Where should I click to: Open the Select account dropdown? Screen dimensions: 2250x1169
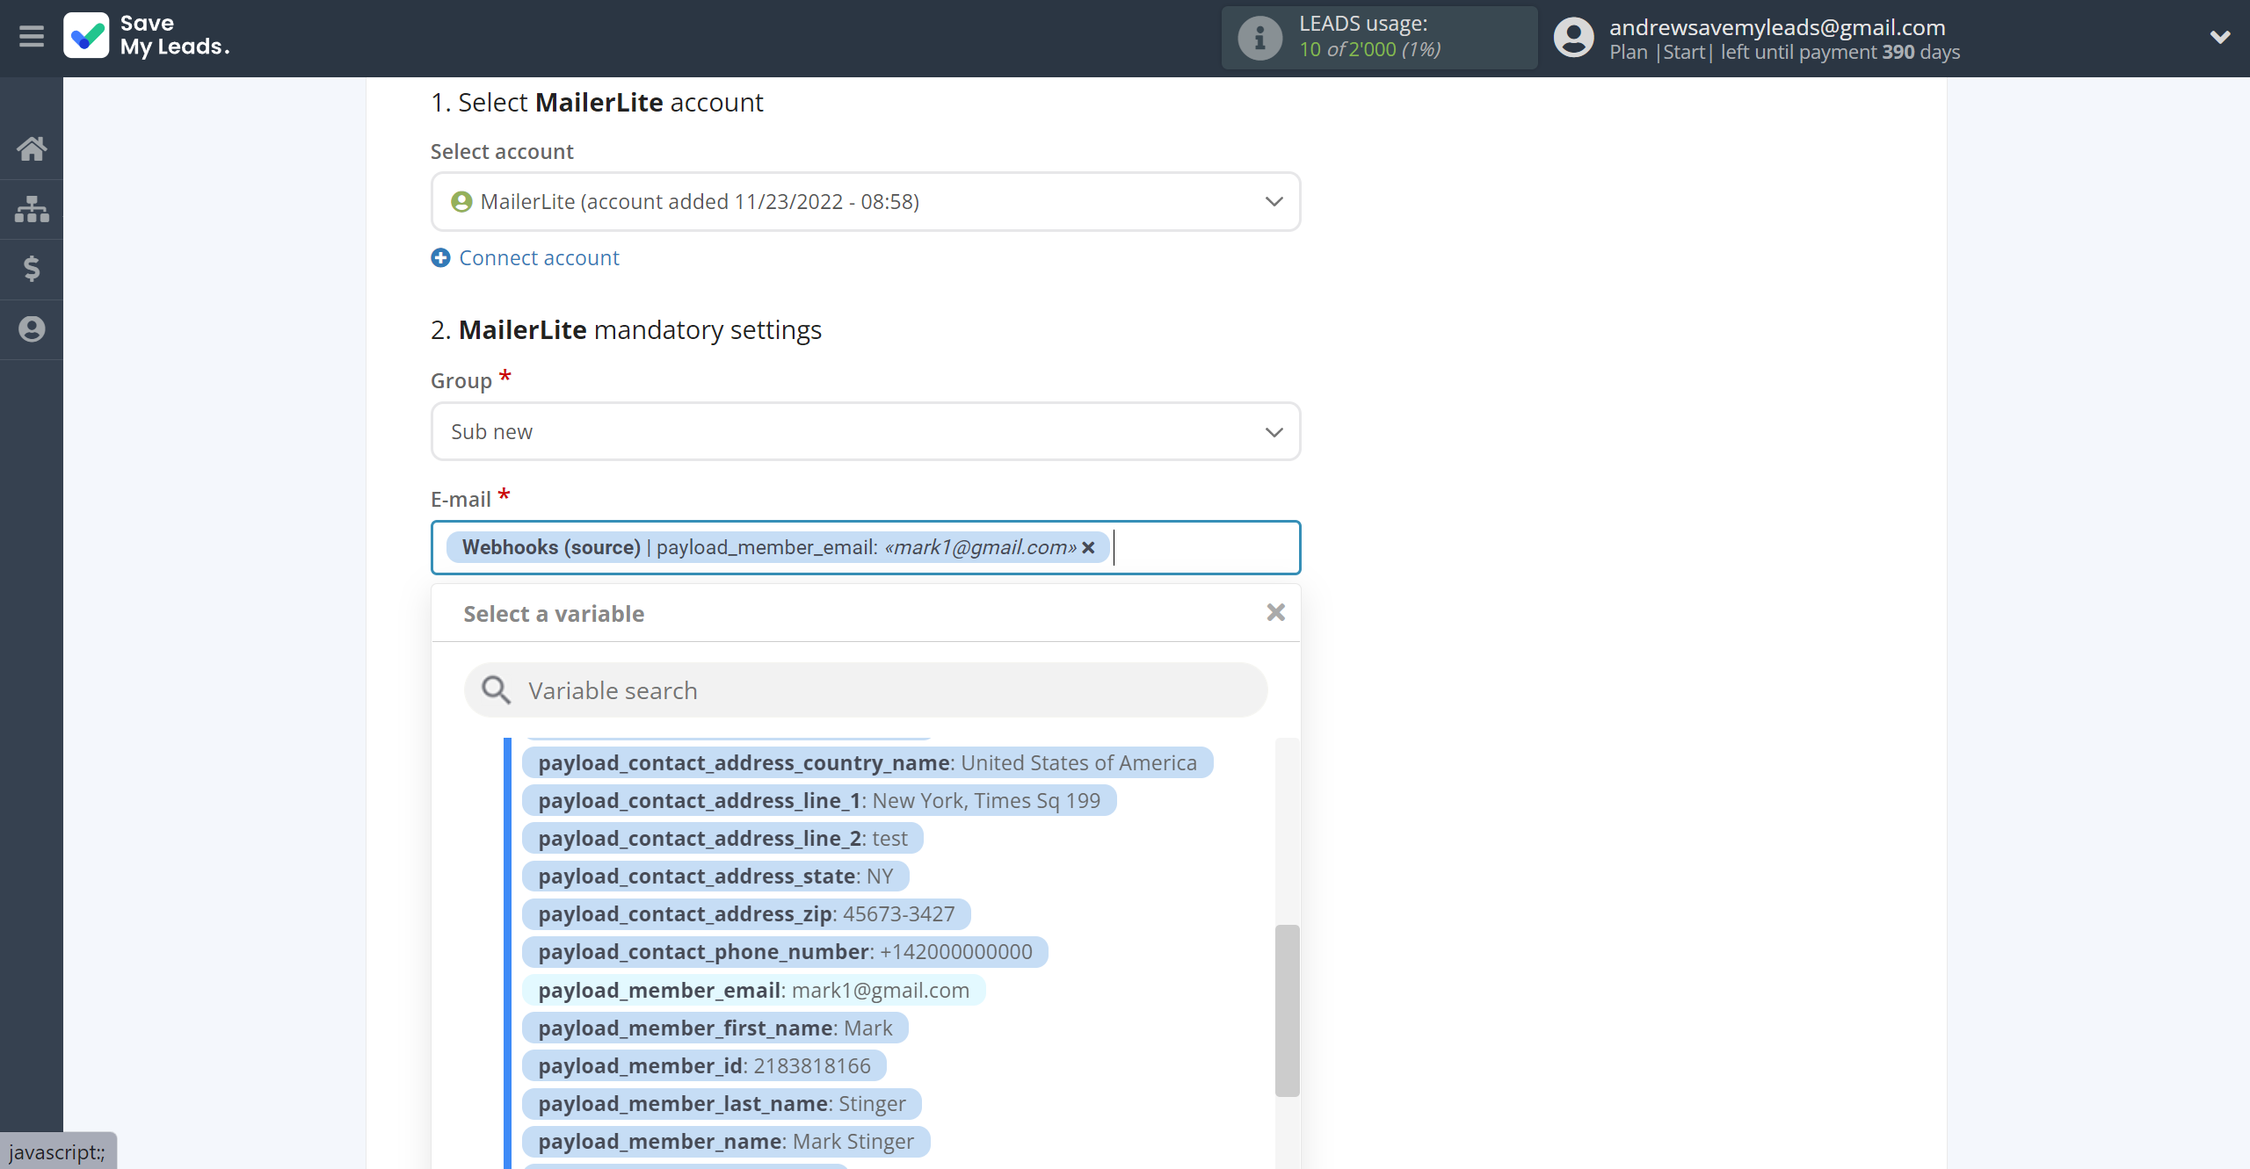(x=866, y=202)
